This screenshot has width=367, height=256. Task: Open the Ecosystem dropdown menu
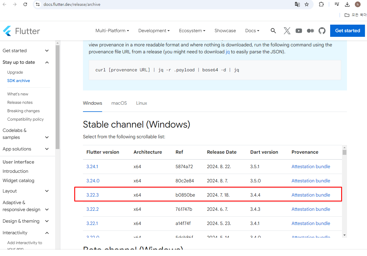pyautogui.click(x=192, y=31)
